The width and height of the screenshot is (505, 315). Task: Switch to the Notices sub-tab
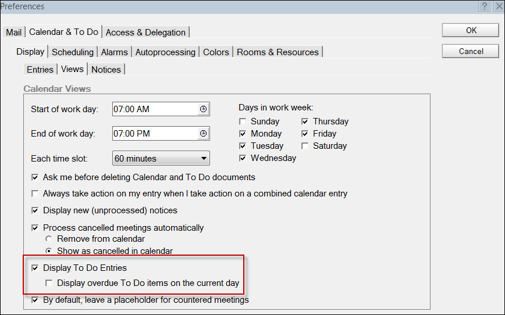coord(106,70)
